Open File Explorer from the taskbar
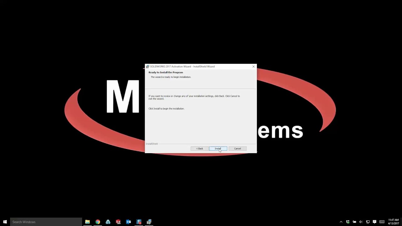 (x=87, y=222)
